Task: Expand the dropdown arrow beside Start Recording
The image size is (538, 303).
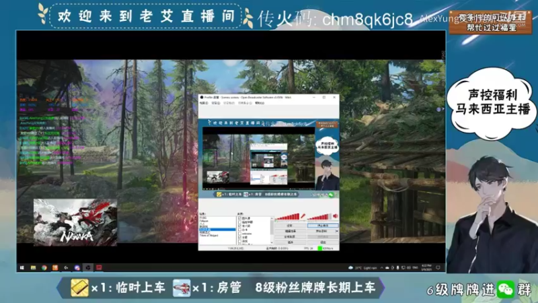Action: (x=337, y=231)
